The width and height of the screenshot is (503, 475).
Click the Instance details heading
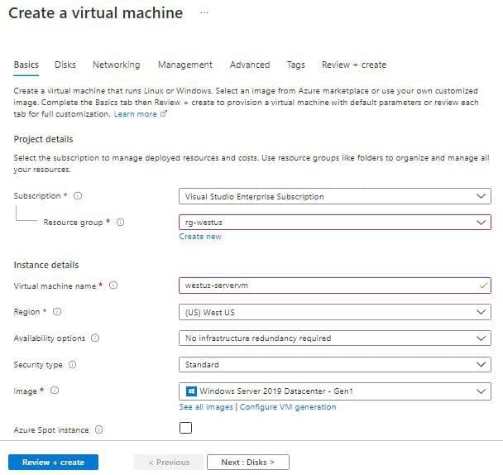[46, 265]
